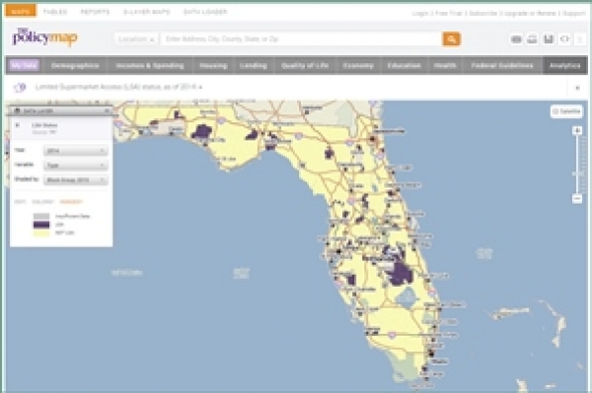Click the print icon in header toolbar
The width and height of the screenshot is (592, 393).
tap(532, 38)
